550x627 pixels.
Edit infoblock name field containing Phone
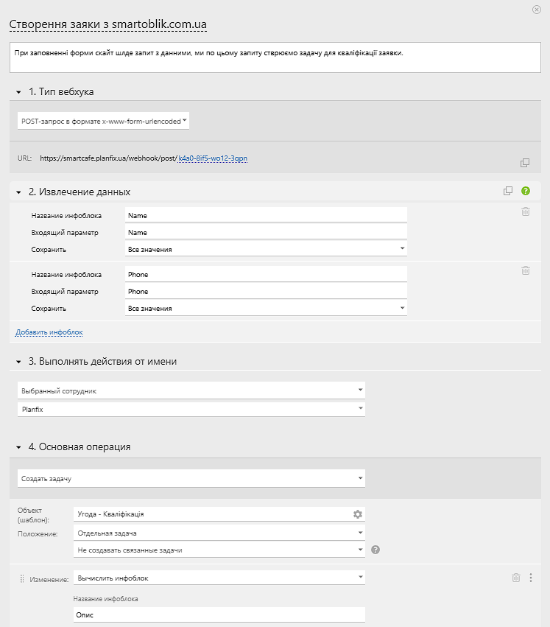[x=266, y=274]
